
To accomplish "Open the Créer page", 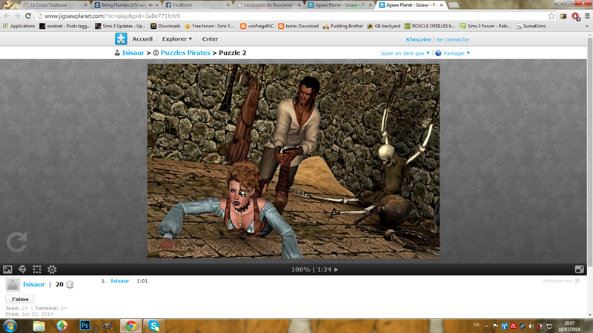I will pyautogui.click(x=210, y=39).
